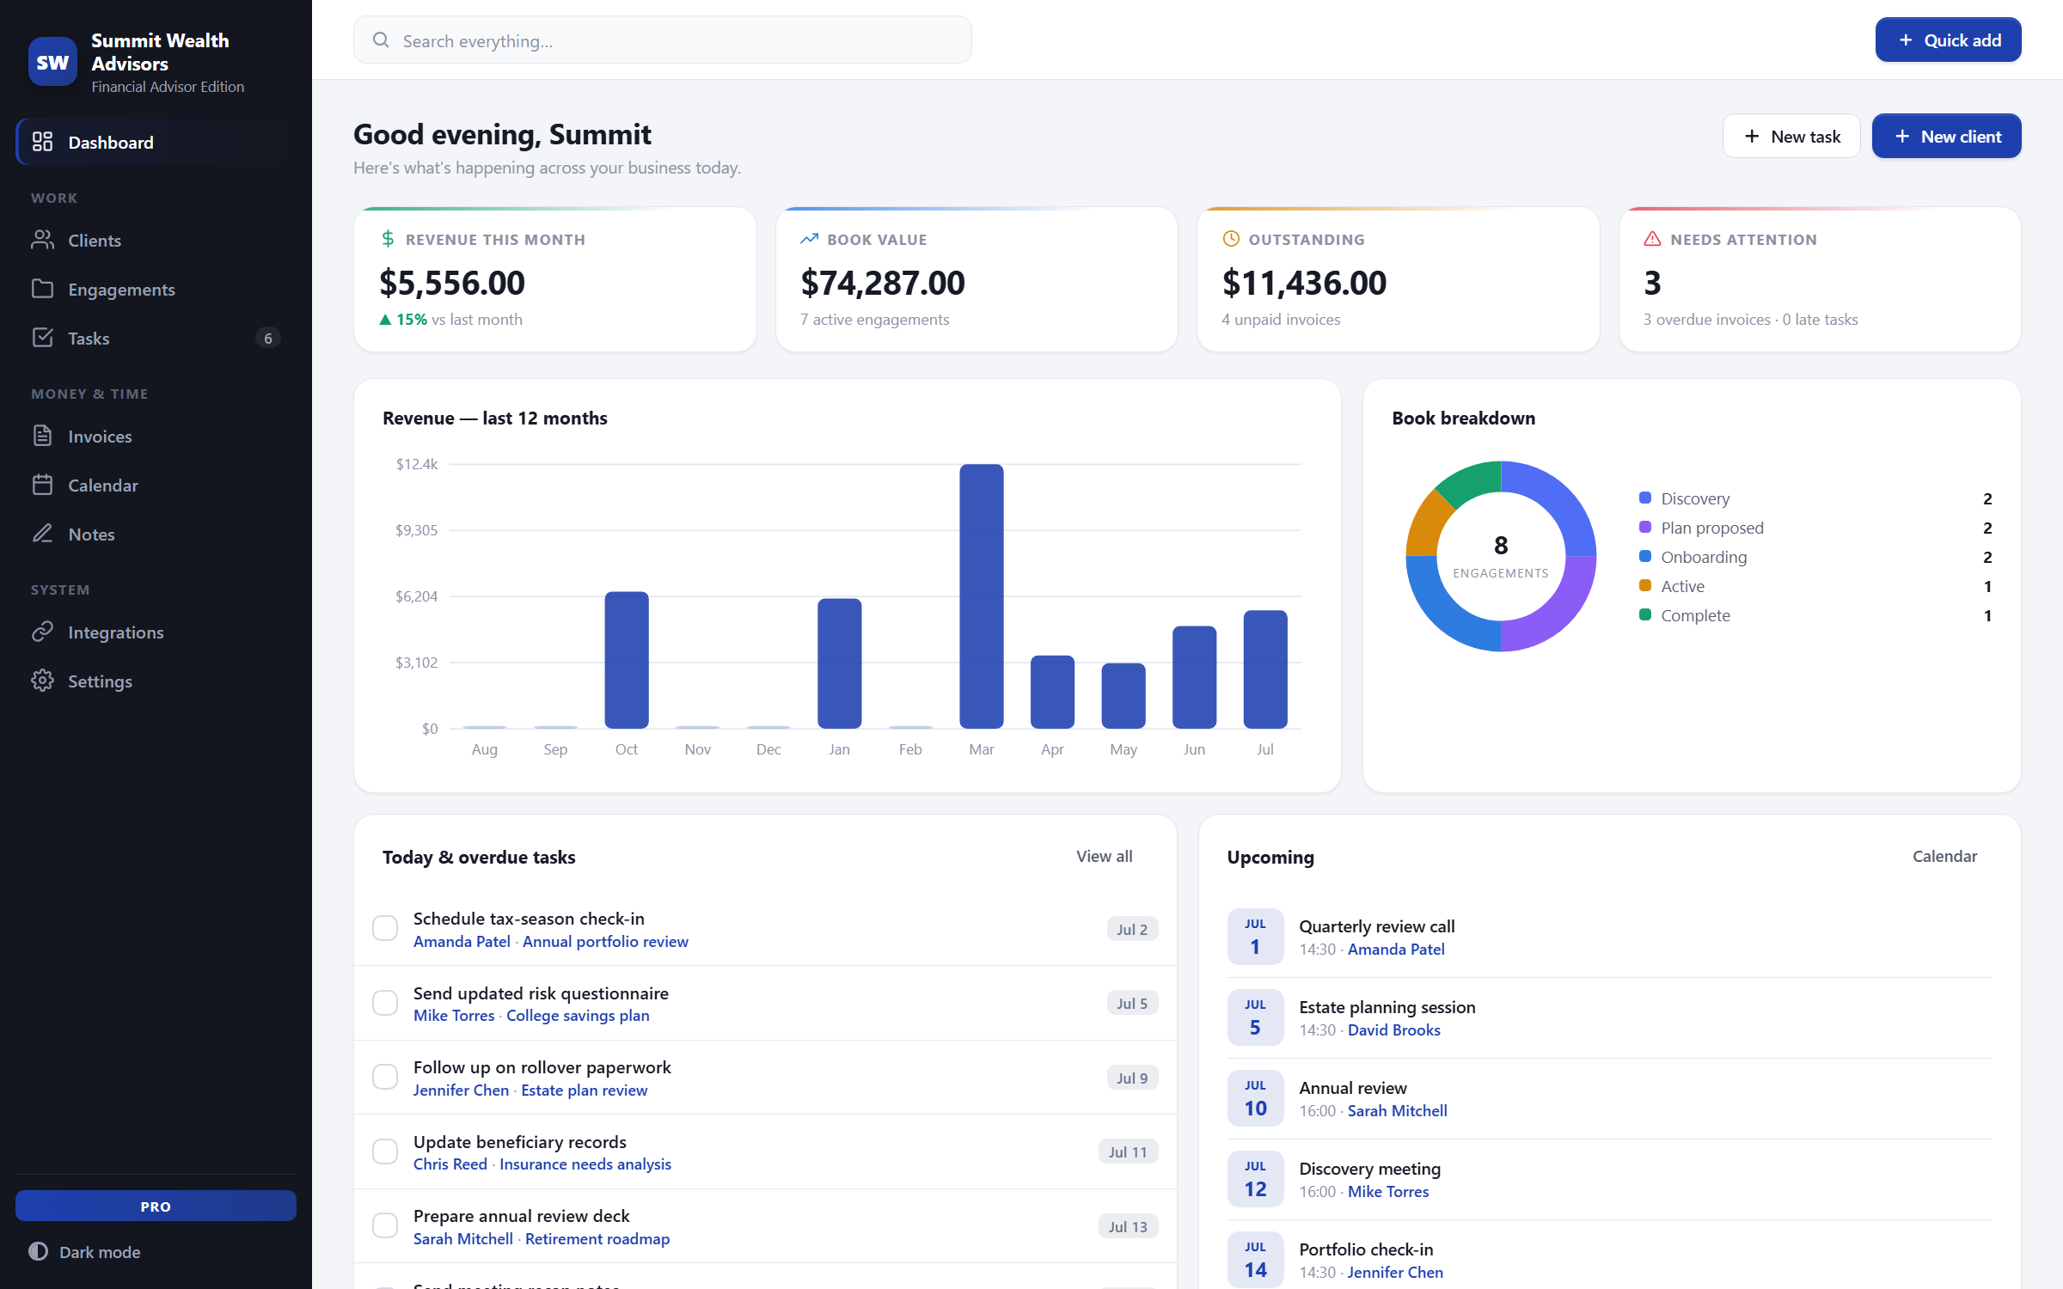This screenshot has height=1289, width=2063.
Task: Click the Notes pencil icon
Action: pos(42,534)
